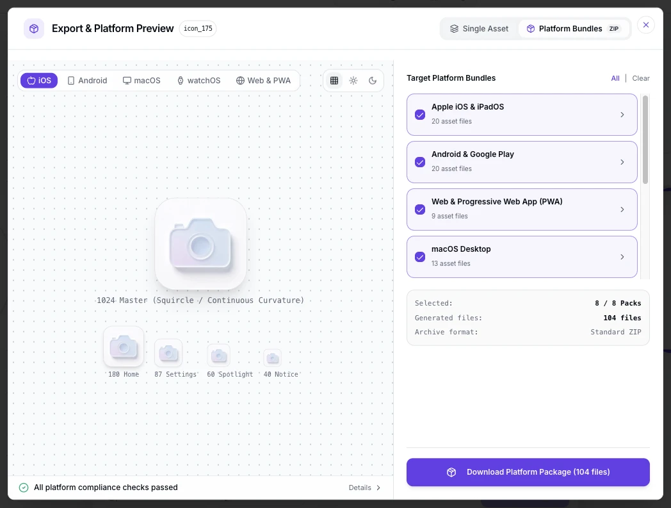Switch preview to dark mode moon icon

click(x=373, y=81)
